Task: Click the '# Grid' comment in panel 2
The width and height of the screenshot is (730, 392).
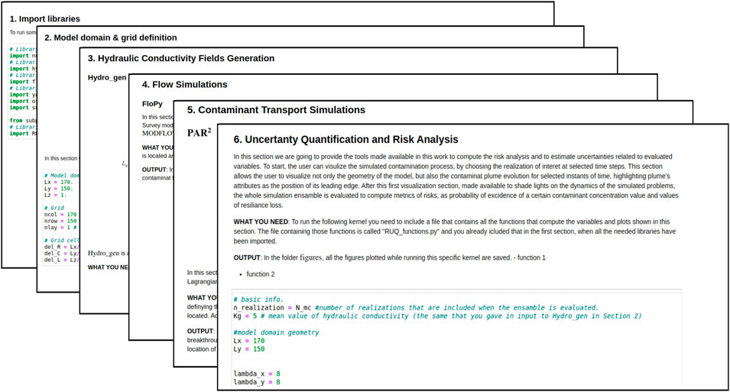Action: pyautogui.click(x=54, y=208)
